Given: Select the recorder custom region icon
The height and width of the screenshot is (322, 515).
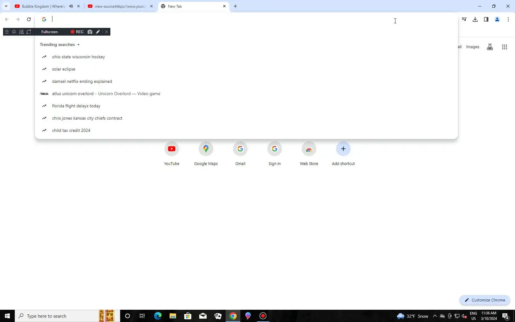Looking at the screenshot, I should click(x=29, y=32).
